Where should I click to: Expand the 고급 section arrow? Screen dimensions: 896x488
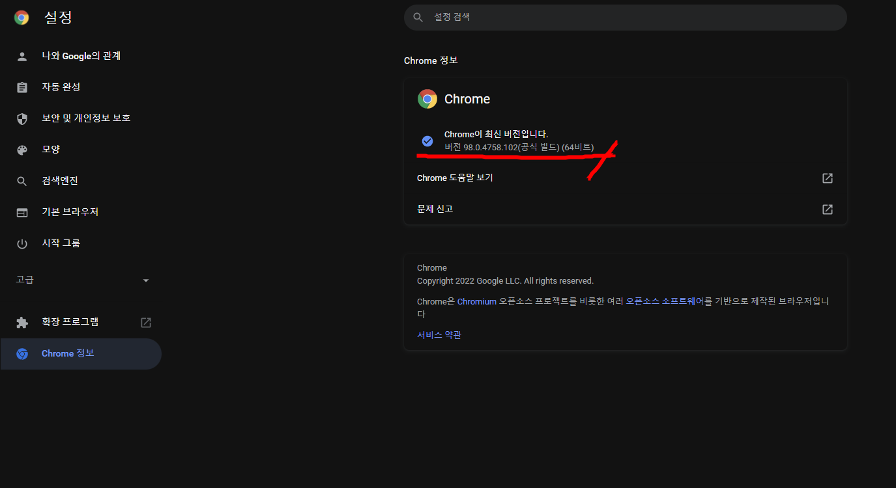pyautogui.click(x=146, y=280)
